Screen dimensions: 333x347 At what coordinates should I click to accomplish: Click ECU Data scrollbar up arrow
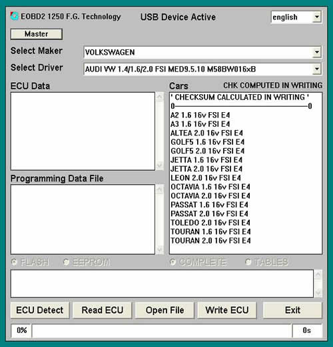160,97
